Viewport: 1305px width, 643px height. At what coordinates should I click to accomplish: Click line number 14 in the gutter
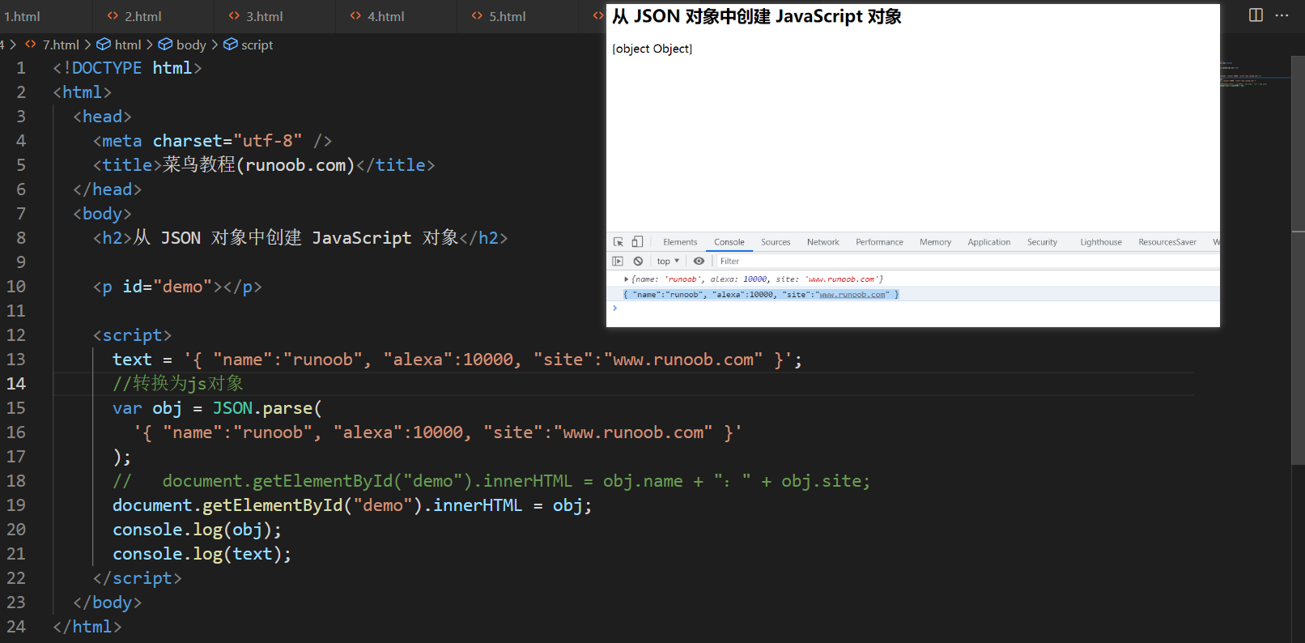point(16,384)
